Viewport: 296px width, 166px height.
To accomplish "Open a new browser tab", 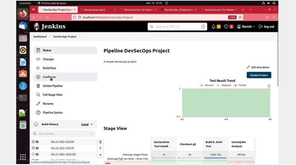I will coord(243,10).
